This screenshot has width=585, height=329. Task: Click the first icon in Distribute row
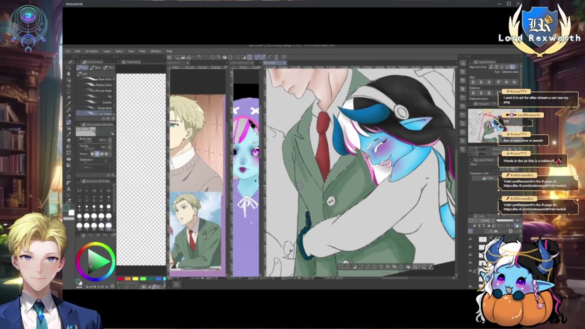click(473, 93)
